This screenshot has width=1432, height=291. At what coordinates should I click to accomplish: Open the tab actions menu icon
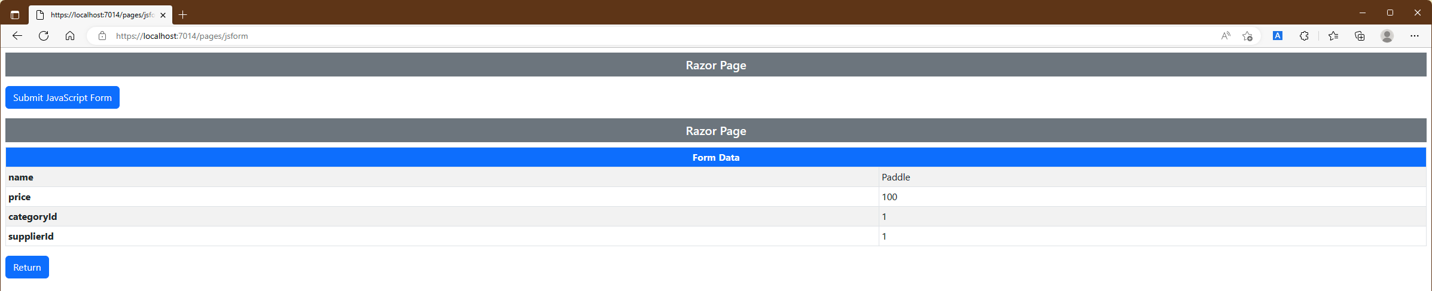[15, 15]
